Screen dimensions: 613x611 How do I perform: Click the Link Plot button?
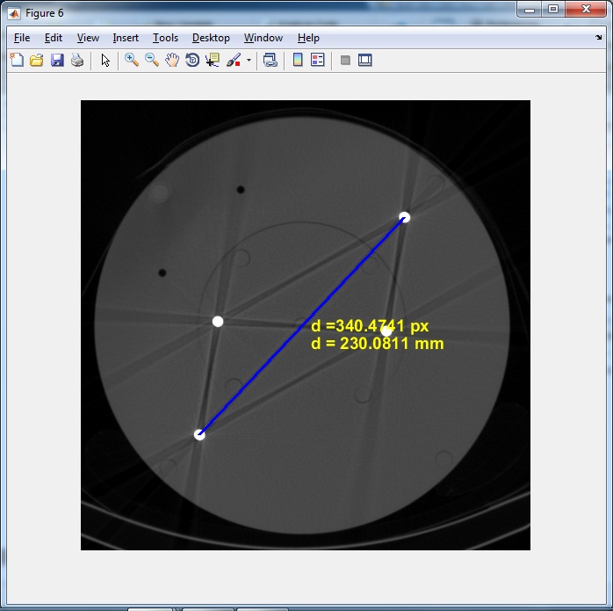tap(270, 61)
